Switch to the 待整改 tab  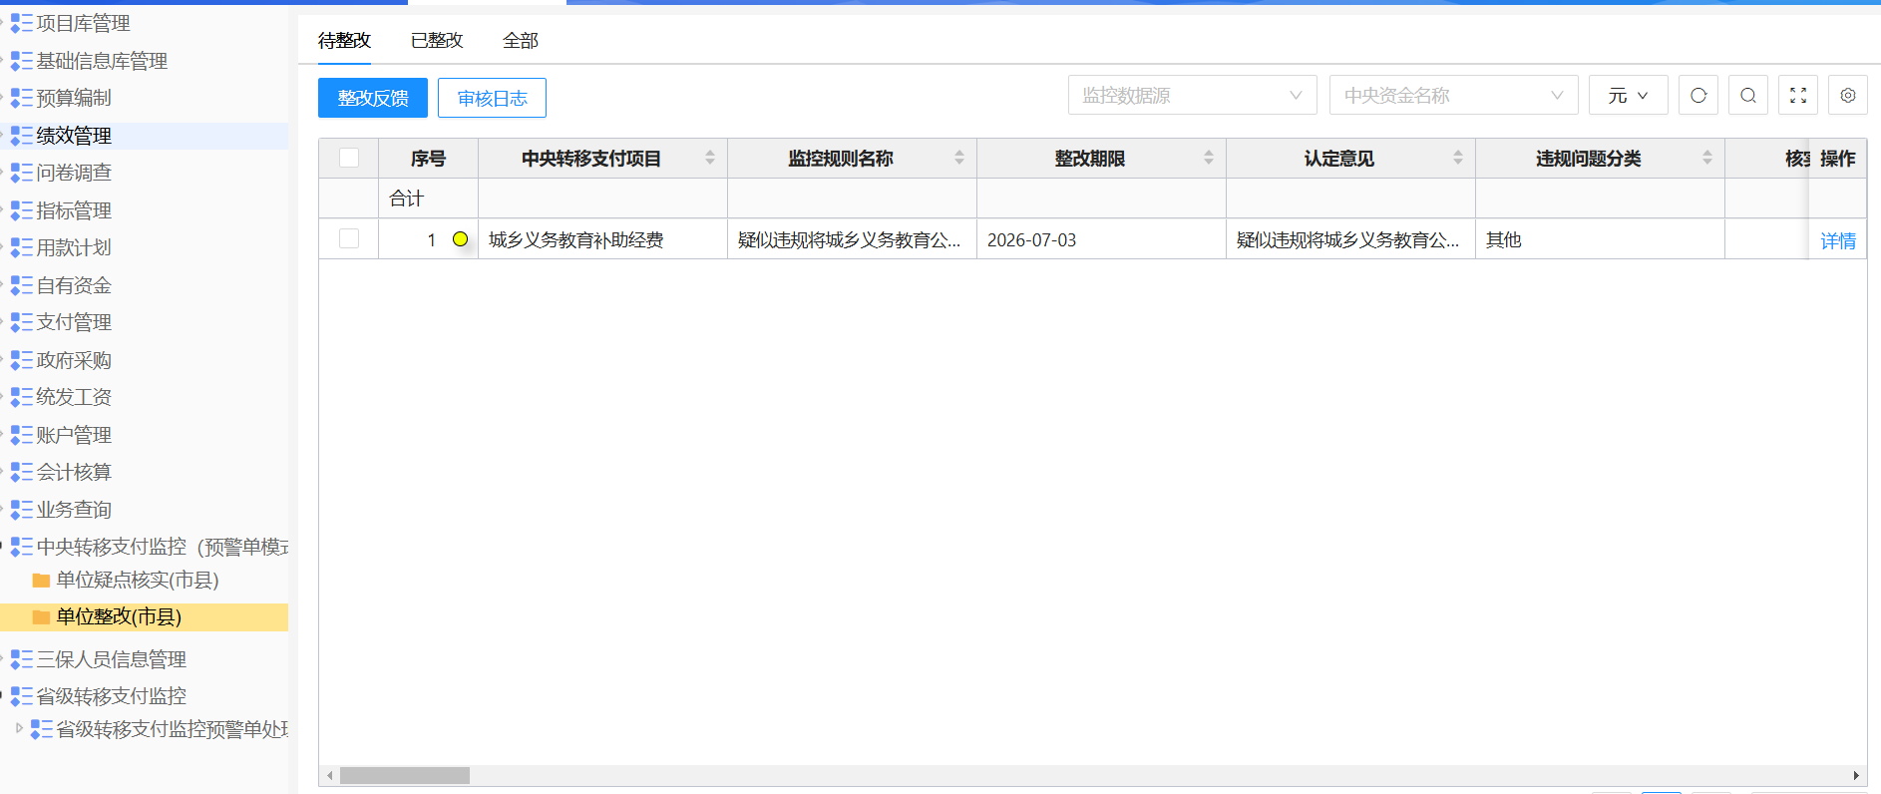click(x=344, y=41)
